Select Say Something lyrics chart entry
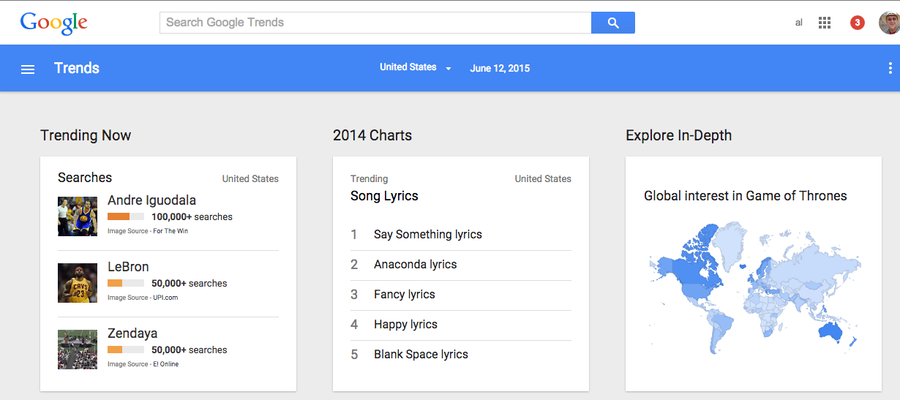 tap(427, 235)
